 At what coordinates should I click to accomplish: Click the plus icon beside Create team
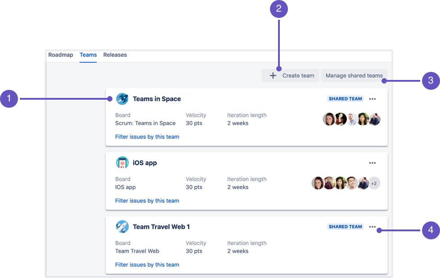point(273,75)
